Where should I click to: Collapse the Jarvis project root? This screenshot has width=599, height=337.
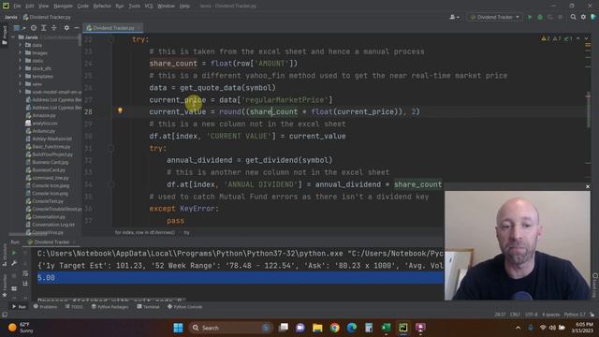[x=14, y=37]
